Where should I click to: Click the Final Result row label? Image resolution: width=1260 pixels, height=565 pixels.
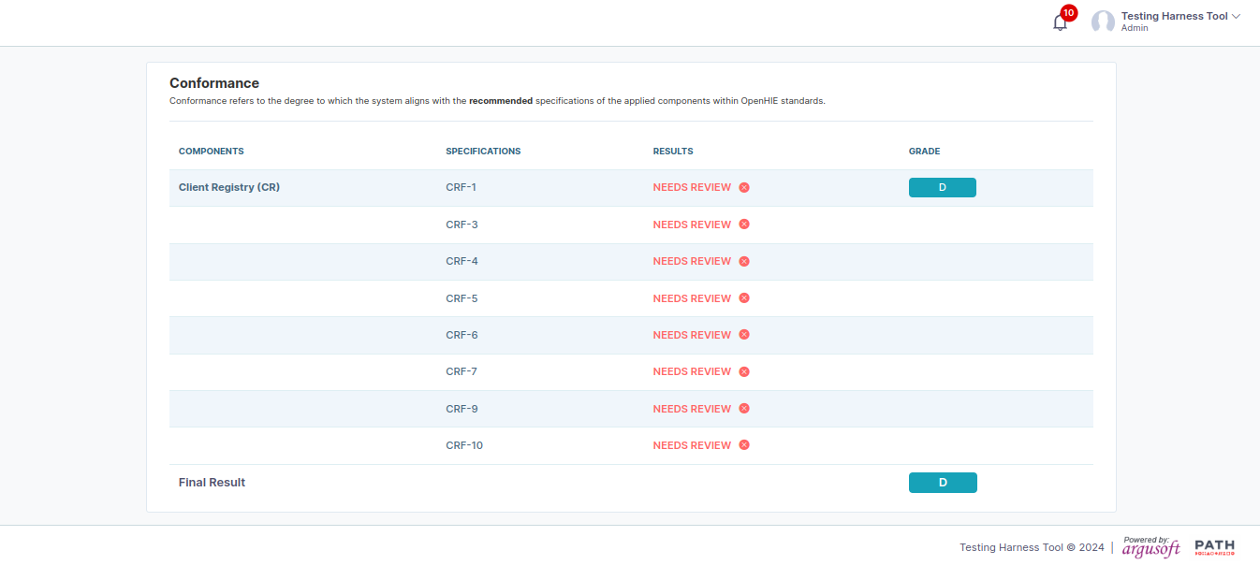212,483
